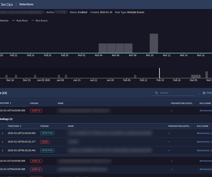Open demoverse rule link in 03-10T04:00 row
Viewport: 212px width, 177px height.
(x=206, y=169)
